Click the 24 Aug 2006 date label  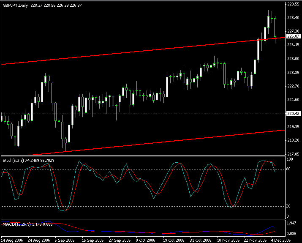39,240
